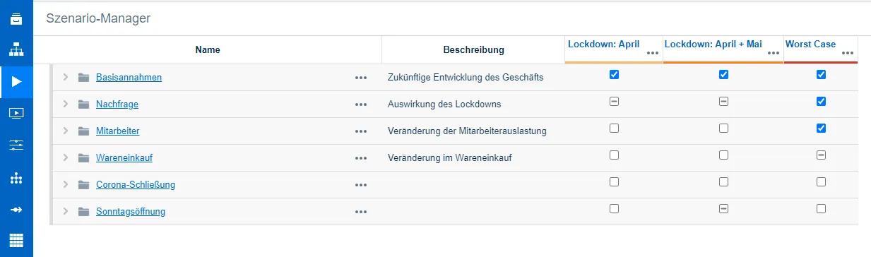Open the archive box sidebar icon

coord(16,18)
